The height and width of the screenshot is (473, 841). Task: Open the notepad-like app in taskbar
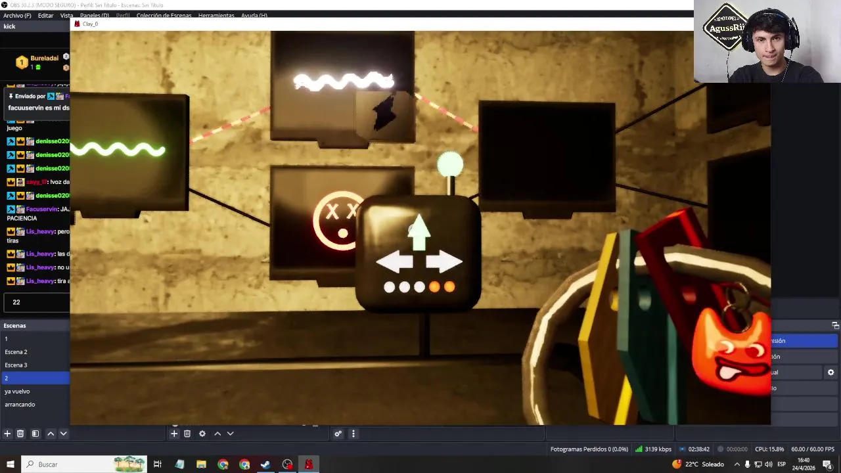[179, 464]
